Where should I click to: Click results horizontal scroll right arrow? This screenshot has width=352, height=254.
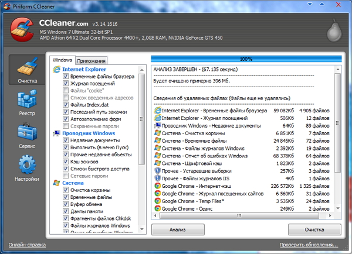click(330, 216)
